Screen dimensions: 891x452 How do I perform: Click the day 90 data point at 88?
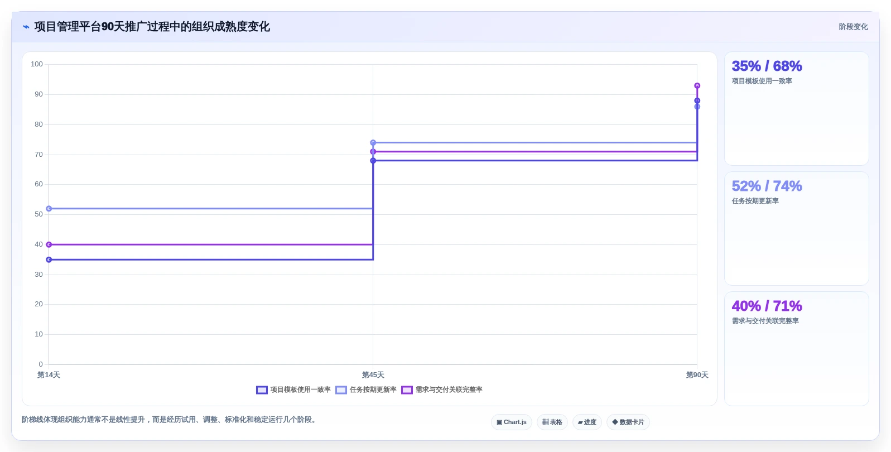pos(697,101)
